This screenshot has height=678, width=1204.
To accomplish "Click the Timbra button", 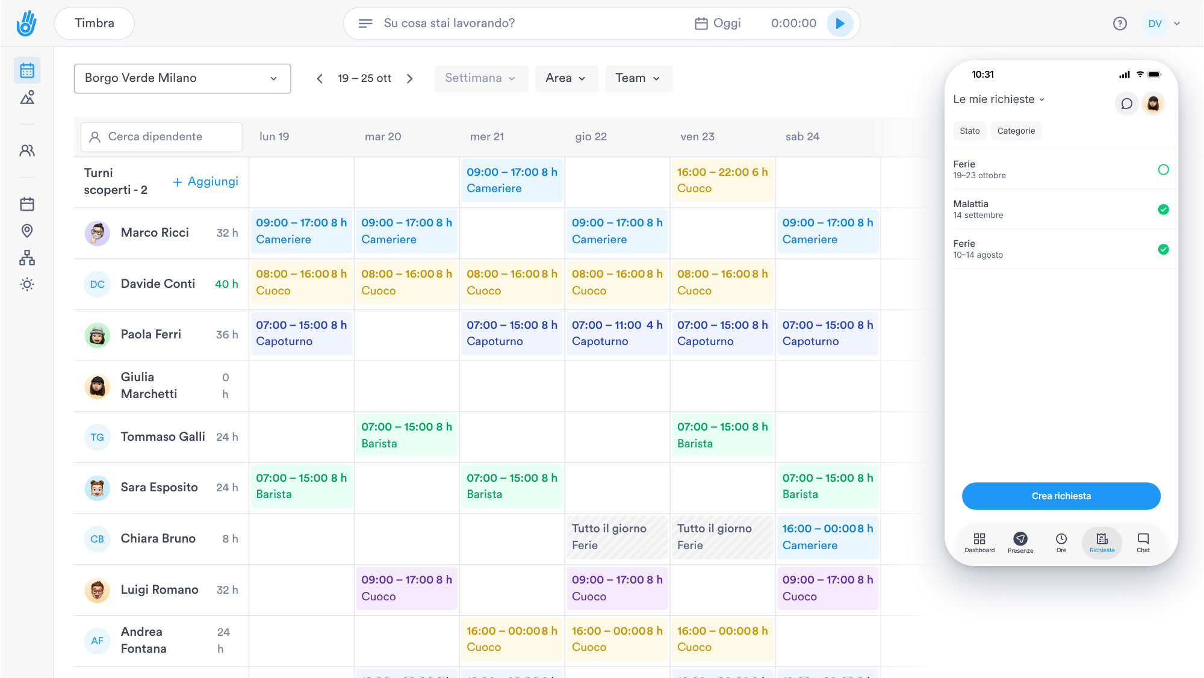I will 95,23.
